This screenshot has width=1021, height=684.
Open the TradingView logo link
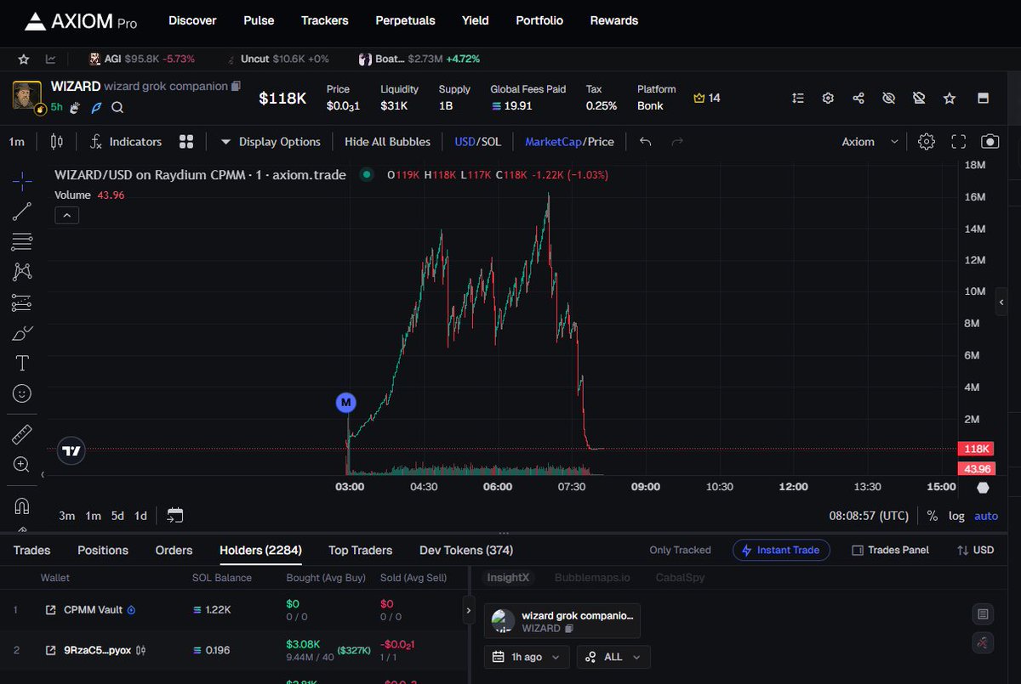pyautogui.click(x=71, y=451)
